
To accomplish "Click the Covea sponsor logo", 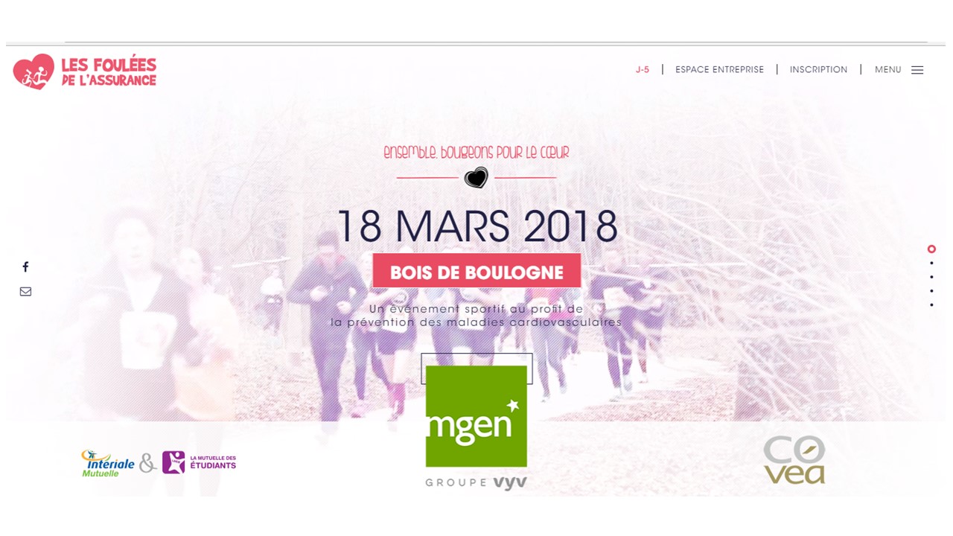I will click(x=794, y=459).
